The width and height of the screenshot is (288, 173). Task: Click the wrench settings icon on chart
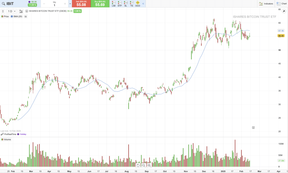tap(284, 11)
